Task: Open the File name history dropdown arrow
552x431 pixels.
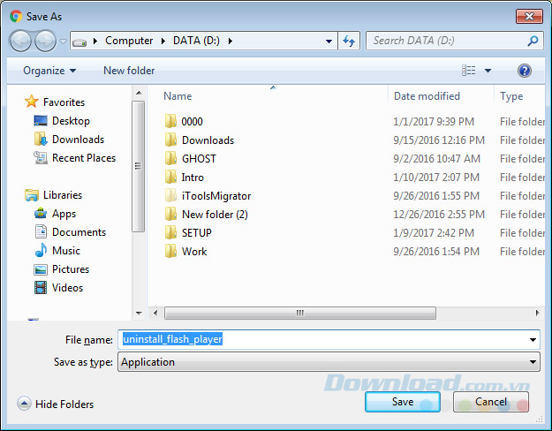Action: [533, 340]
